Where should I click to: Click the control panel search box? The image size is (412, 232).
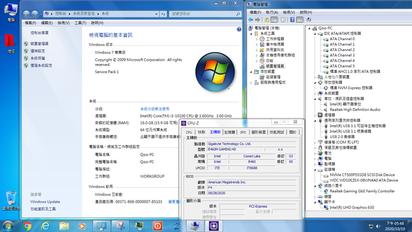tap(205, 14)
